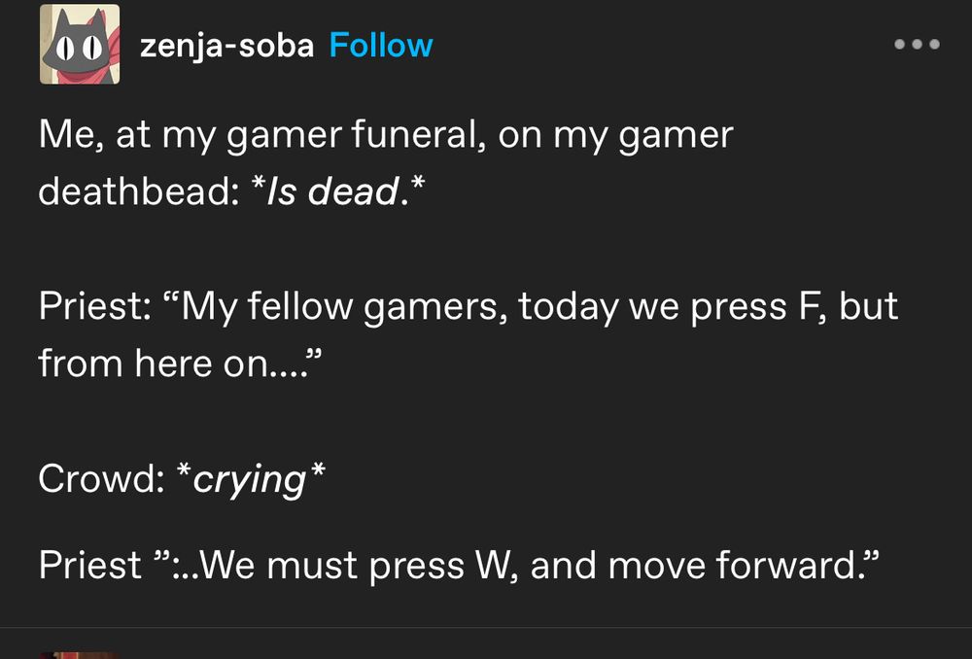Follow the zenja-soba blog
Viewport: 972px width, 659px height.
coord(380,46)
